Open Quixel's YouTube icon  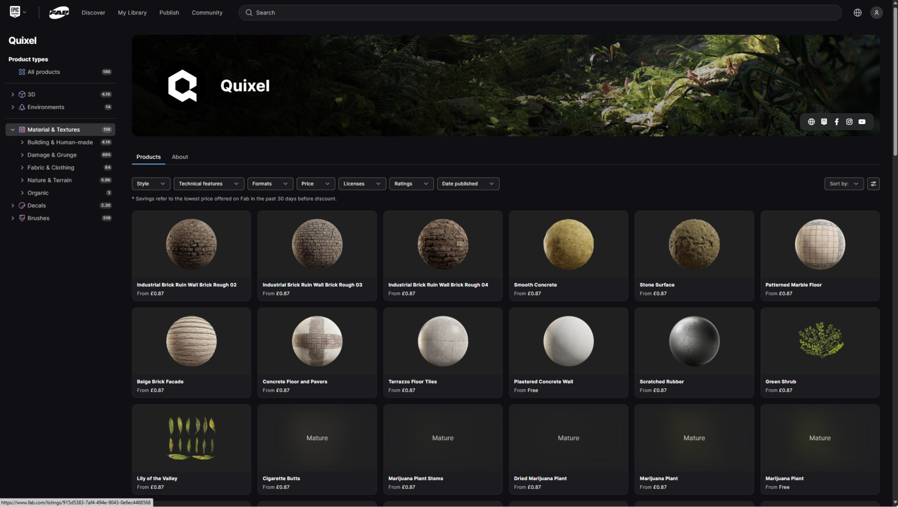coord(862,122)
